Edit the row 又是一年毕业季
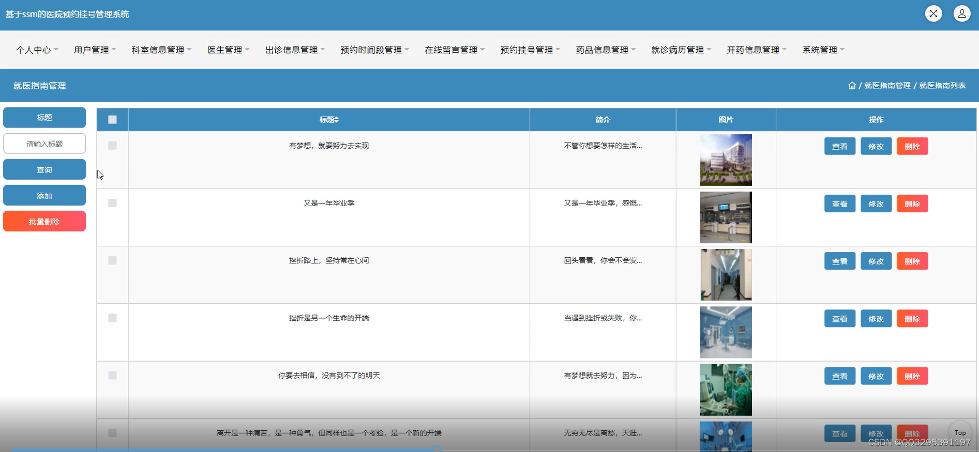 (876, 204)
